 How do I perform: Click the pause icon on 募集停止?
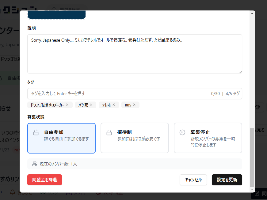coord(182,132)
